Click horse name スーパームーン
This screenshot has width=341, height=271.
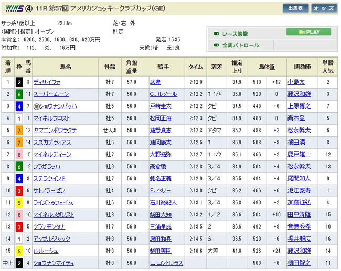tap(50, 94)
